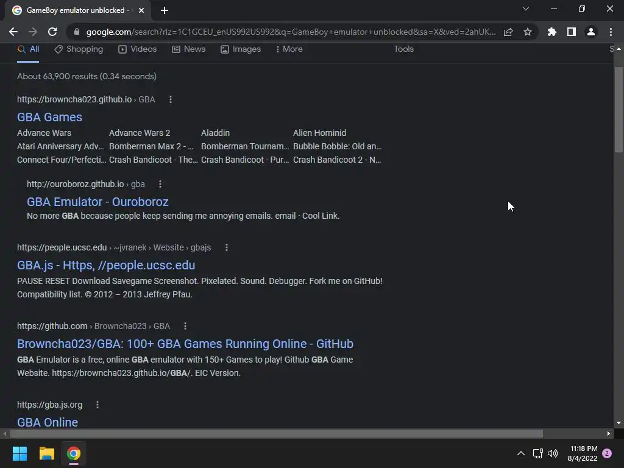Image resolution: width=624 pixels, height=468 pixels.
Task: Open the tab search chevron
Action: click(x=526, y=9)
